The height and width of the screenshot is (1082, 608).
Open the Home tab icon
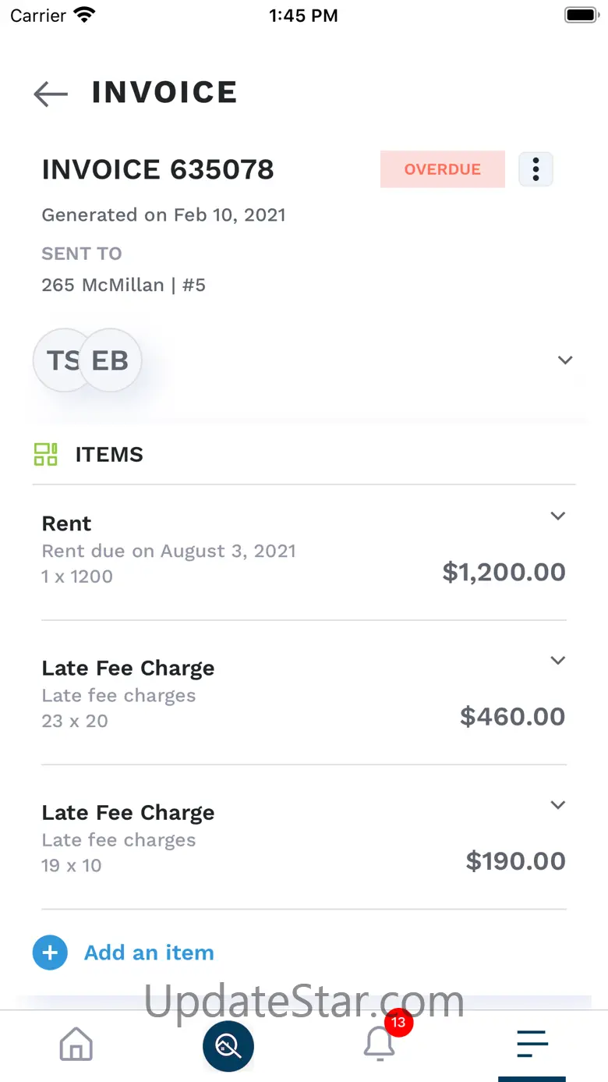click(x=76, y=1044)
